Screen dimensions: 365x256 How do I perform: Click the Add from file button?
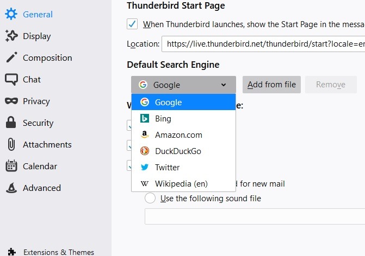[271, 85]
